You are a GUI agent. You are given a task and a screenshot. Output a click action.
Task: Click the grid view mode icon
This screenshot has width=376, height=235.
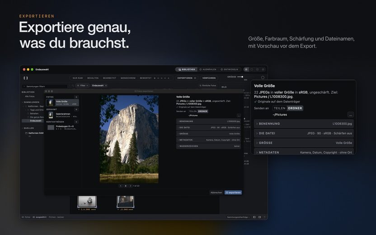tap(246, 70)
